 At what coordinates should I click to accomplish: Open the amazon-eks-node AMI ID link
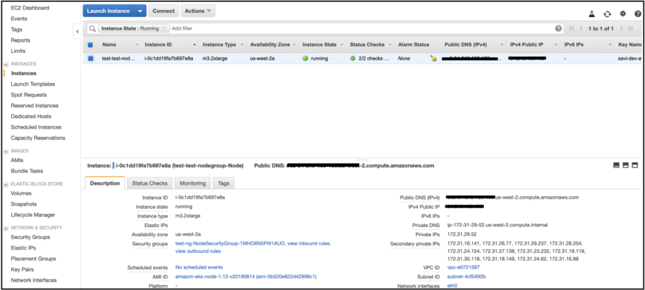[x=246, y=276]
